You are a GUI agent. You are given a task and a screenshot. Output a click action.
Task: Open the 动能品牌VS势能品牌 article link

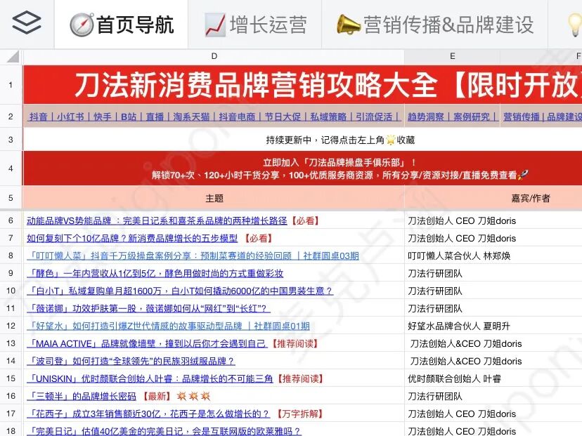point(157,221)
